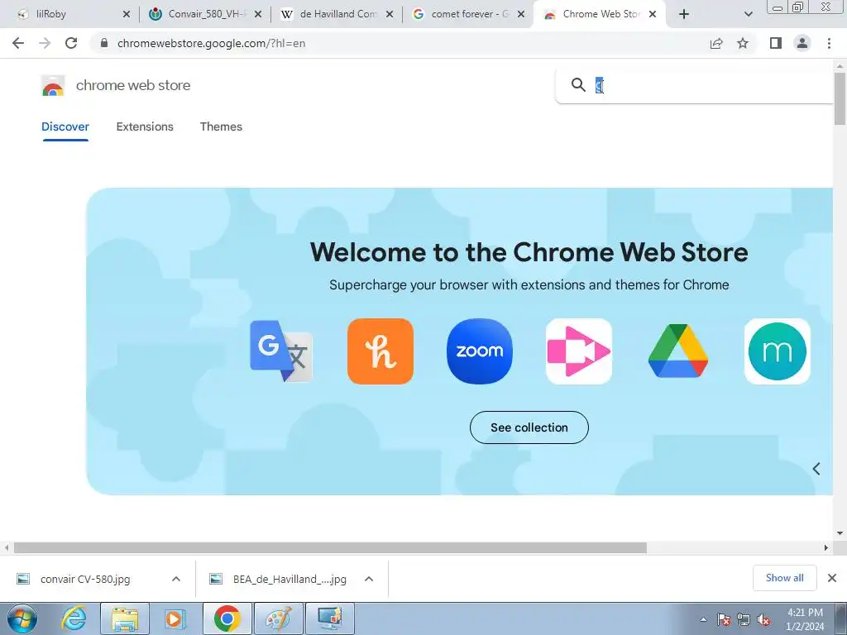Screen dimensions: 847x635
Task: Open Action Center flag tray icon
Action: 723,620
